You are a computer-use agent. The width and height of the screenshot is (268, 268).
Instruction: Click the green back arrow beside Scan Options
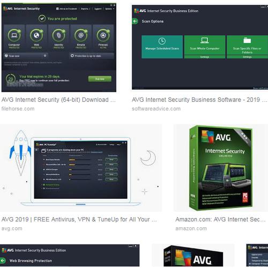(x=135, y=21)
